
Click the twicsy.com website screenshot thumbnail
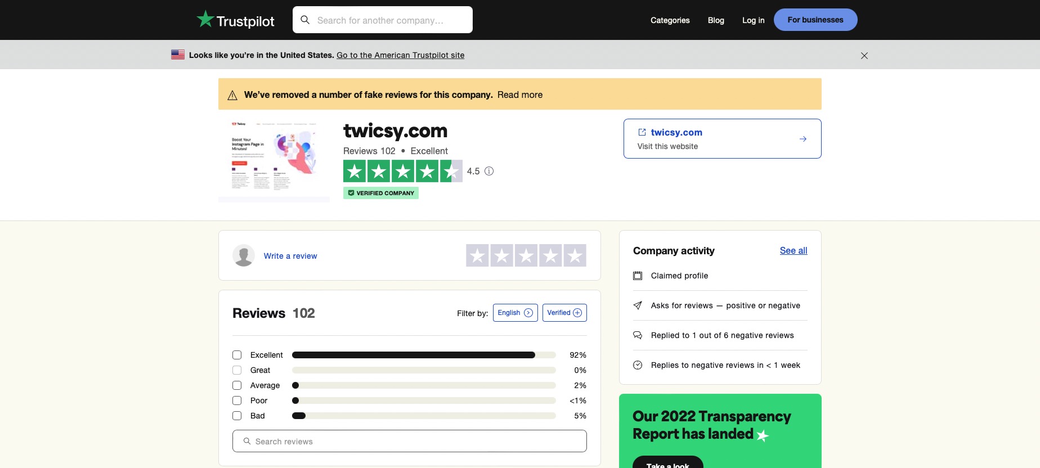point(274,161)
